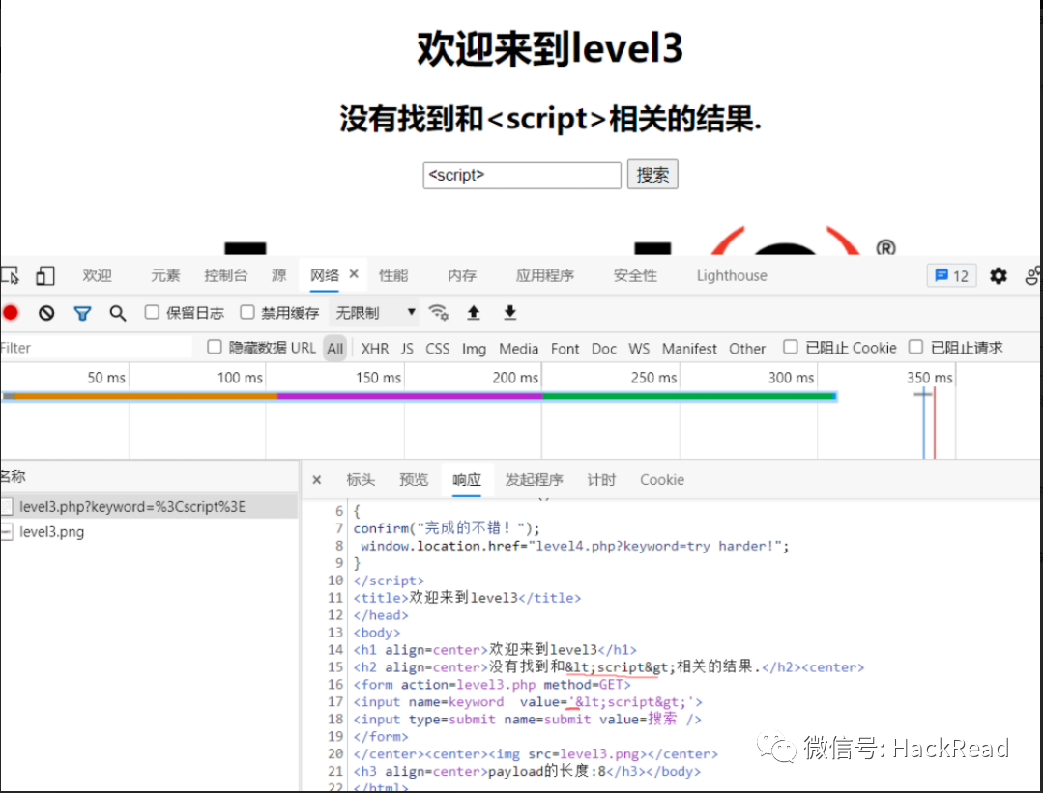The width and height of the screenshot is (1043, 793).
Task: Filter requests by Media
Action: coord(519,349)
